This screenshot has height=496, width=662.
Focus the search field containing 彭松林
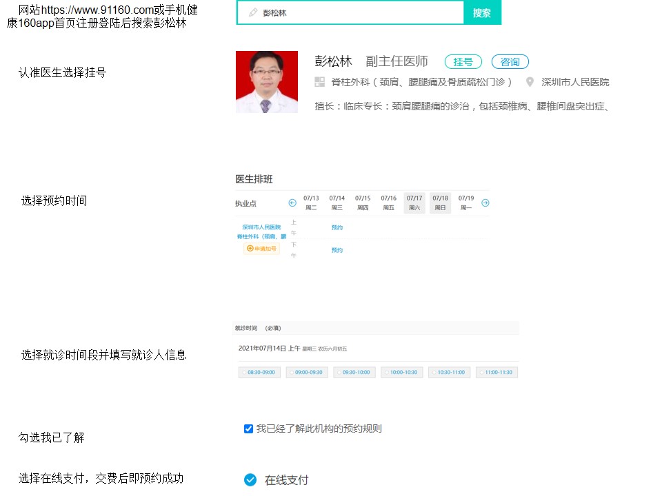[x=350, y=12]
